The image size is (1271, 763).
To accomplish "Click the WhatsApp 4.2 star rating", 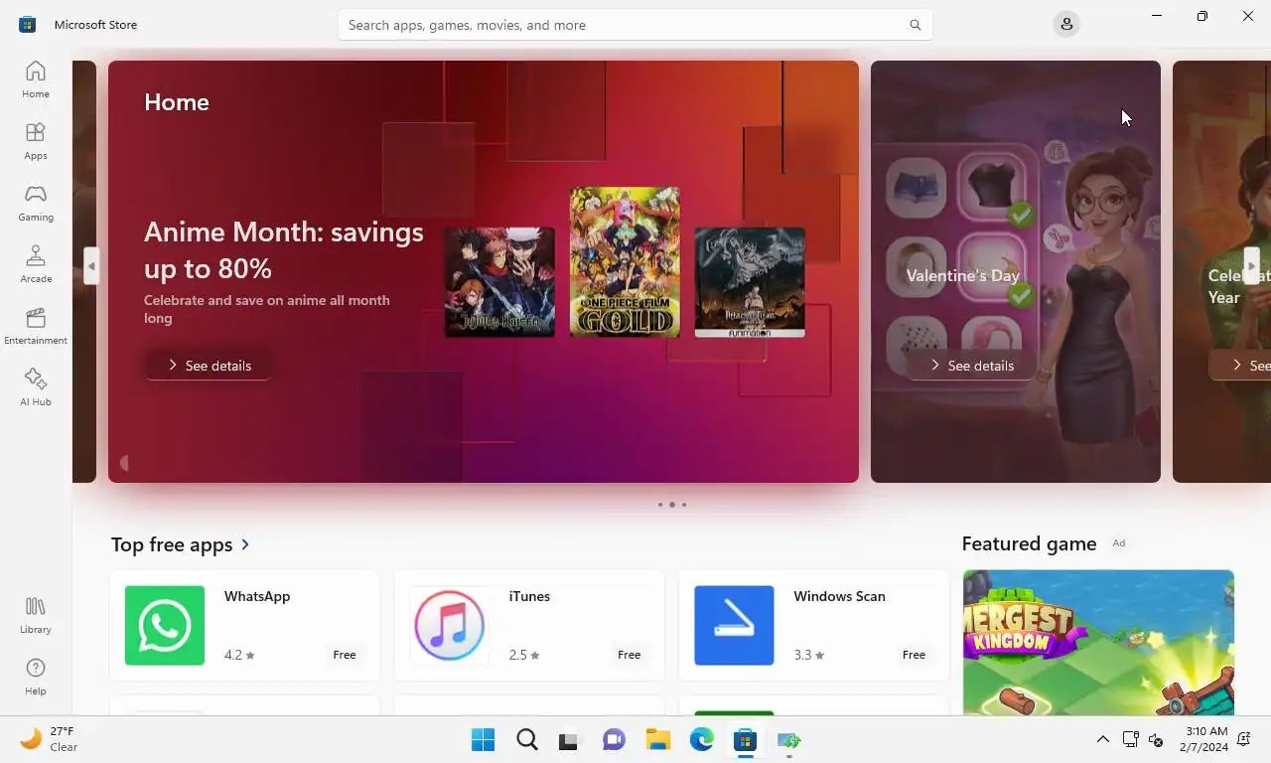I will pos(239,655).
